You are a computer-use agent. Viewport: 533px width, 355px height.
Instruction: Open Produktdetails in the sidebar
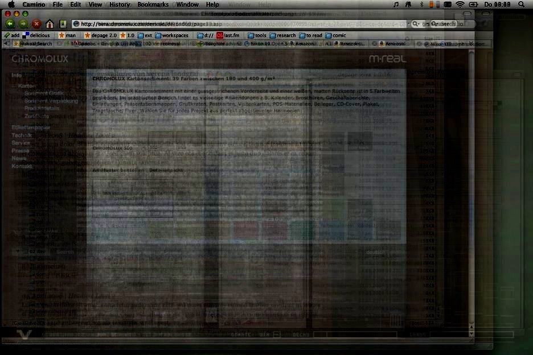coord(42,108)
